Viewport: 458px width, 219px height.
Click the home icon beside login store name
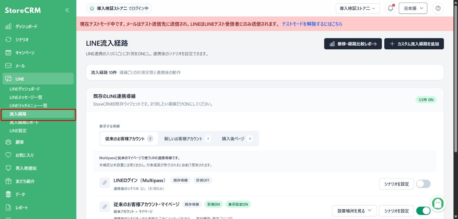coord(92,8)
